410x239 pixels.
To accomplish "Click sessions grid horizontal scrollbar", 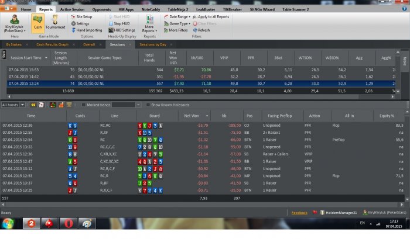I will click(x=201, y=96).
